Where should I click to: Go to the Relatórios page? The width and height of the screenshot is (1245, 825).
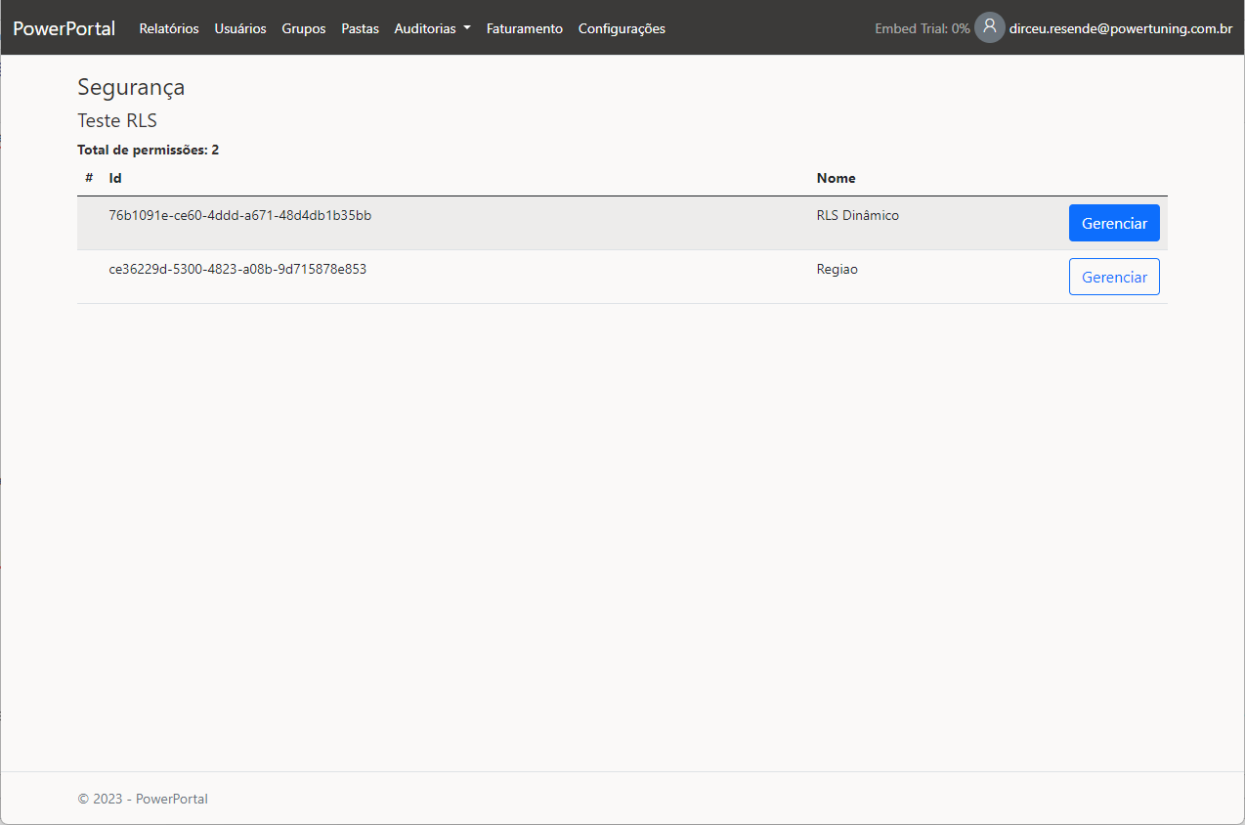coord(169,28)
